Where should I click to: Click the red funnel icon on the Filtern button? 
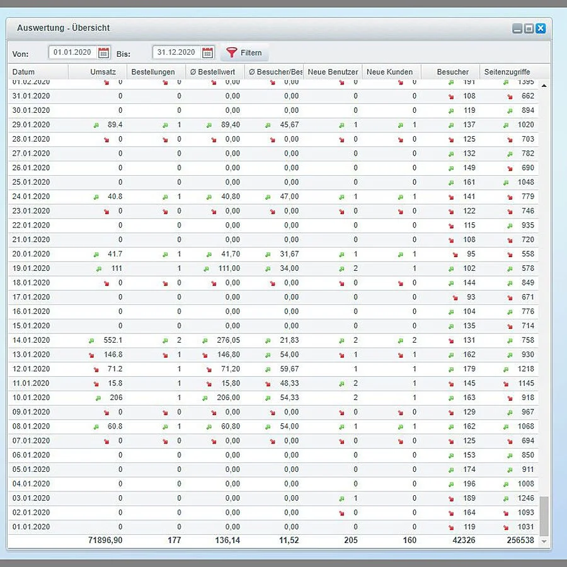[231, 52]
